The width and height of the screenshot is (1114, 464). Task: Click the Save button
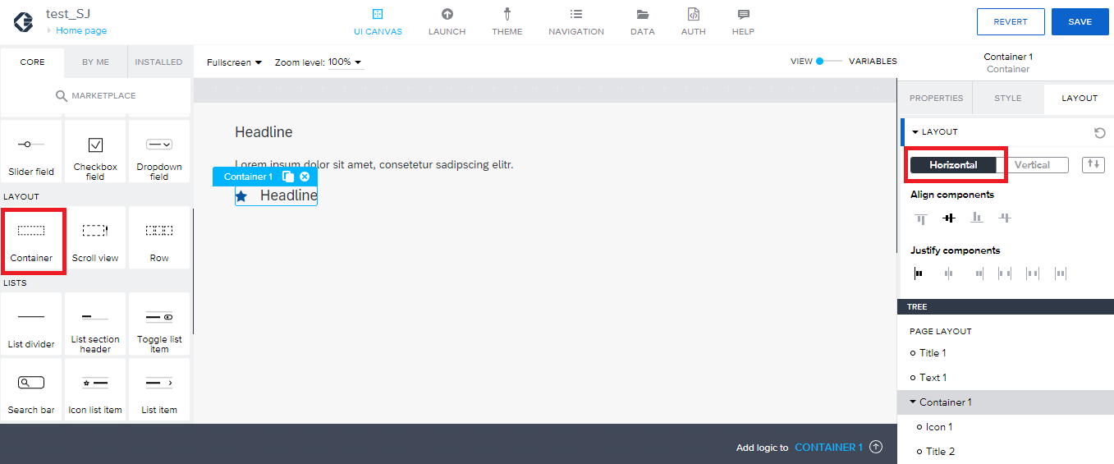point(1080,22)
